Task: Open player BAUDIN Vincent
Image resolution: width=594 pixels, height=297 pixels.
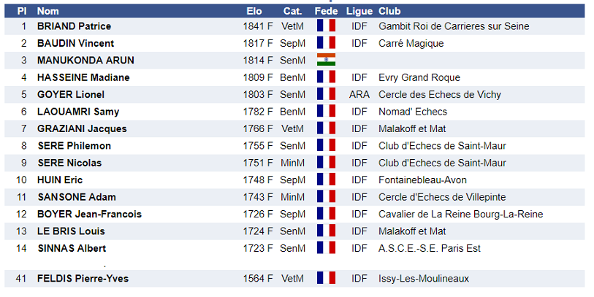Action: (75, 43)
